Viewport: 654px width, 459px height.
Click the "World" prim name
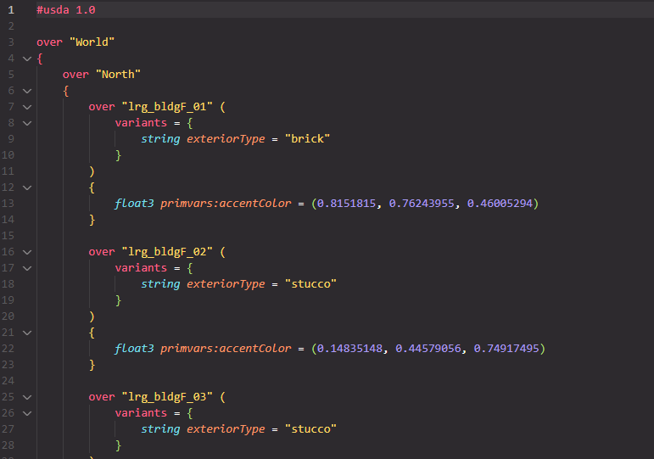coord(92,42)
